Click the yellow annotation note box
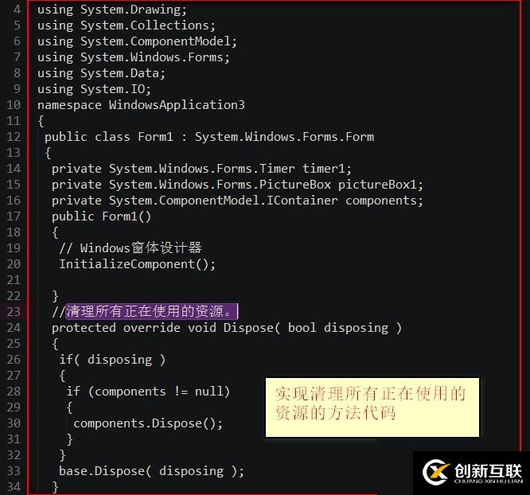This screenshot has width=530, height=495. [x=372, y=407]
